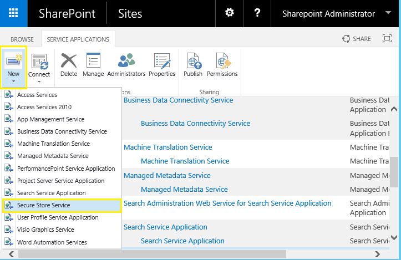Click the Delete ribbon icon
401x260 pixels.
coord(69,61)
